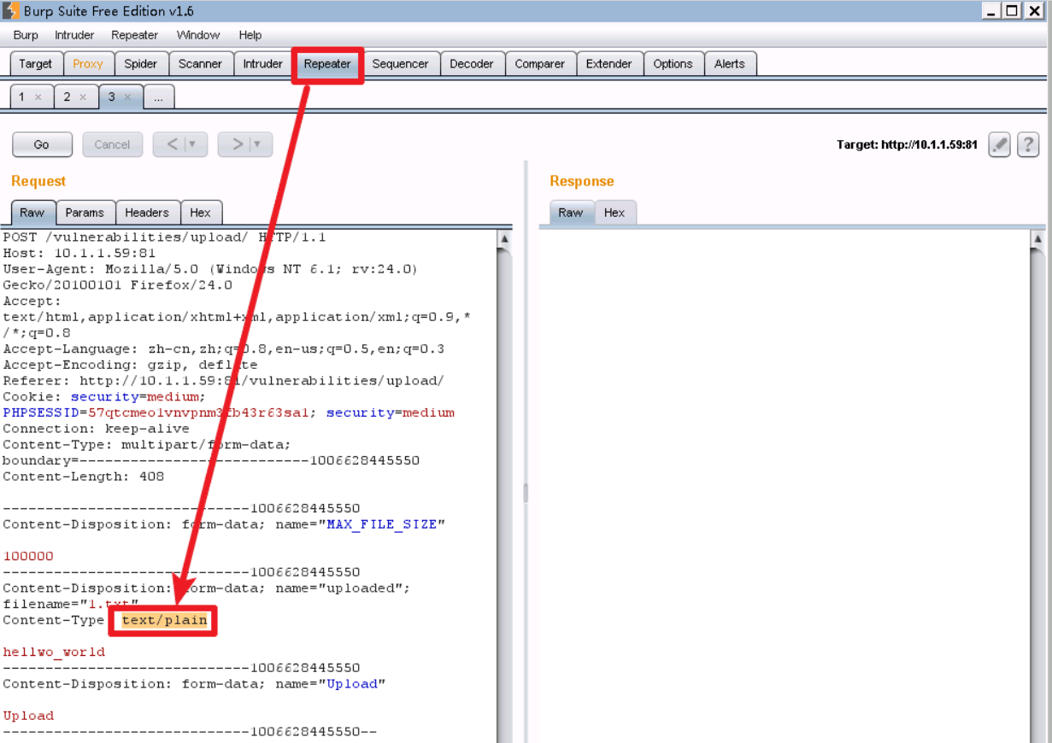The width and height of the screenshot is (1052, 743).
Task: Click the pencil edit target icon
Action: (999, 144)
